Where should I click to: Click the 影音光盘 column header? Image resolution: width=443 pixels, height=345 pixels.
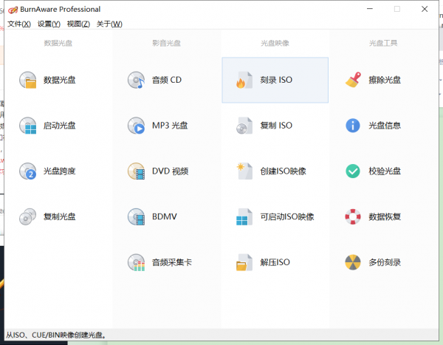tap(166, 44)
